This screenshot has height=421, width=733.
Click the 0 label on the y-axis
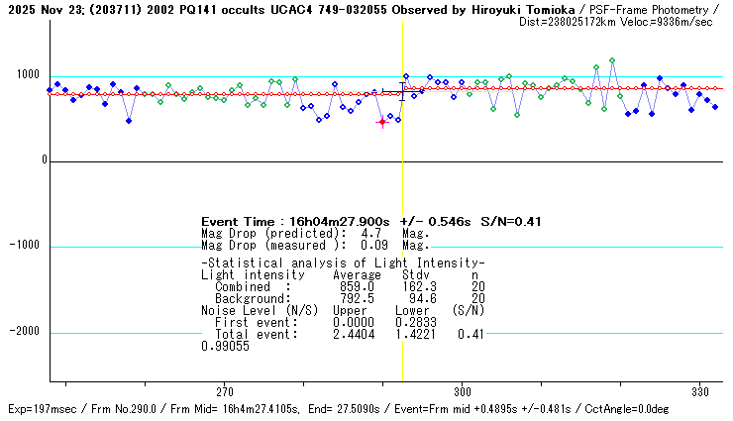[43, 160]
